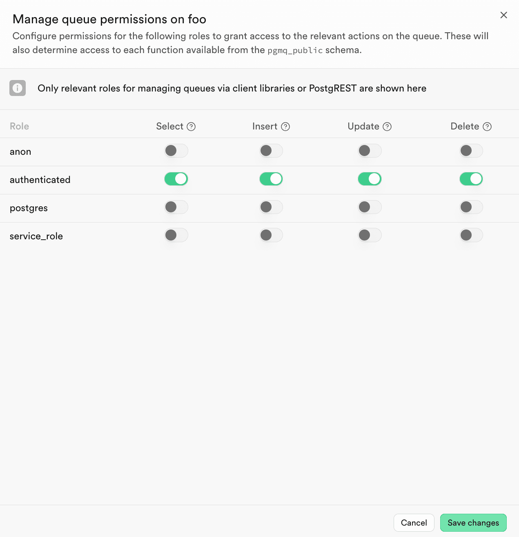Save the queue permission changes

click(x=473, y=523)
